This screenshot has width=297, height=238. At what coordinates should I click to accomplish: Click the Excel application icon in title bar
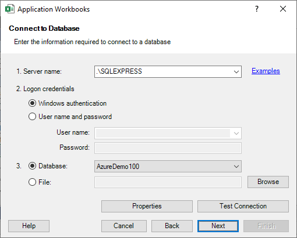click(10, 9)
